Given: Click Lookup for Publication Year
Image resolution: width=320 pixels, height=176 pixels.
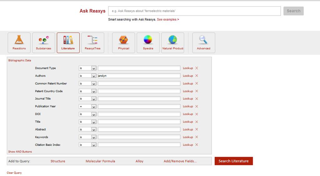Looking at the screenshot, I should [x=188, y=106].
